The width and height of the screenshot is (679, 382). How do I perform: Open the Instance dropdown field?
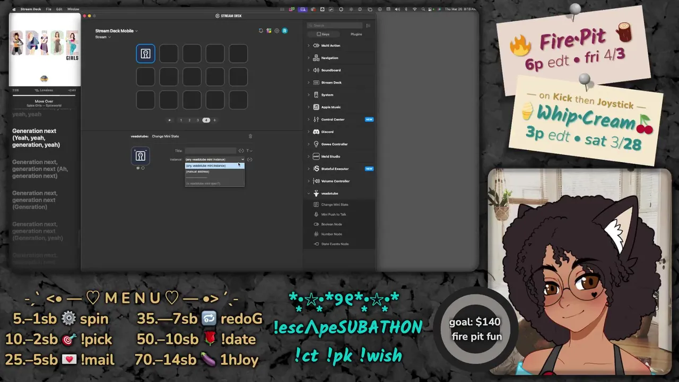coord(215,159)
